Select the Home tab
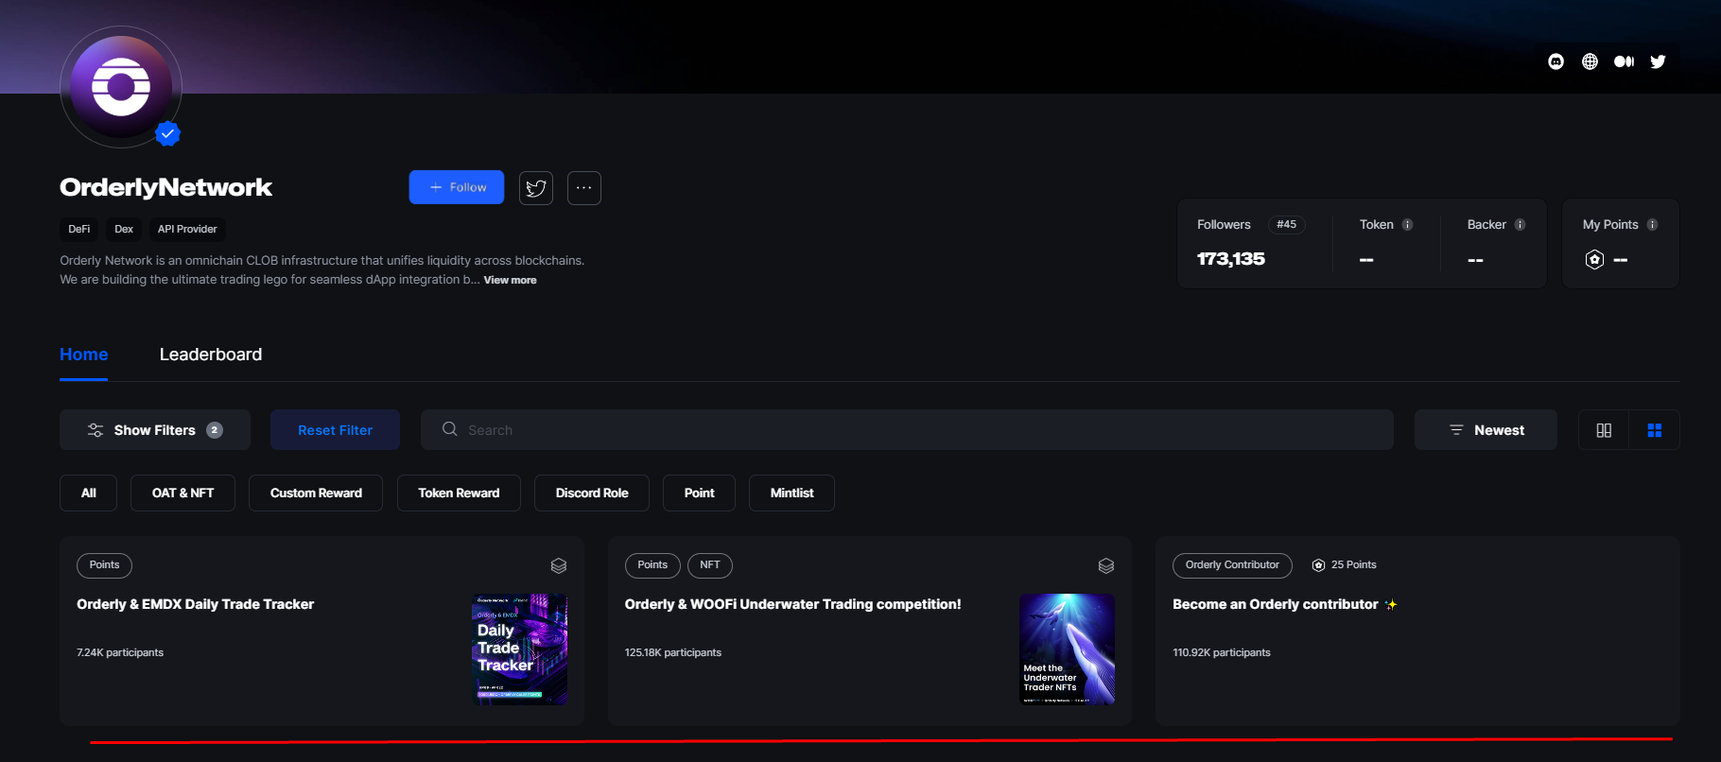 pos(83,355)
